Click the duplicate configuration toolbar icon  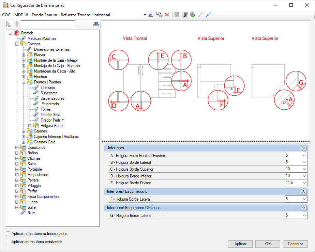point(159,15)
